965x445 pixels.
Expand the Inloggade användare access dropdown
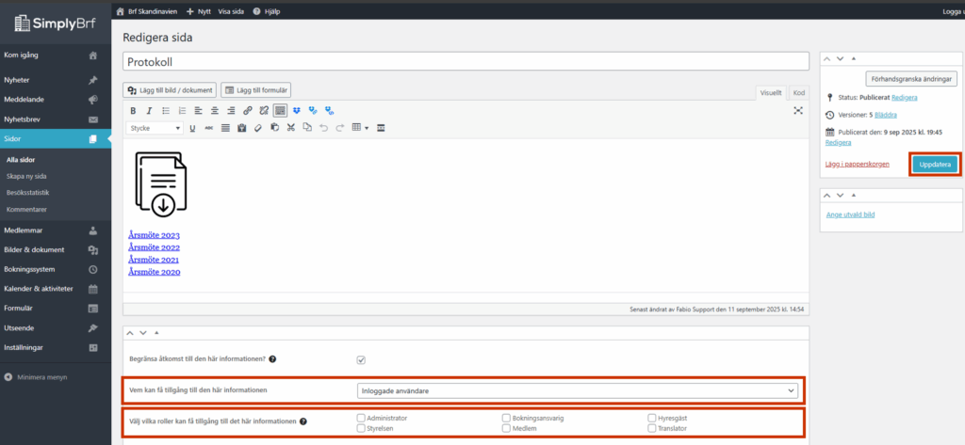coord(577,390)
